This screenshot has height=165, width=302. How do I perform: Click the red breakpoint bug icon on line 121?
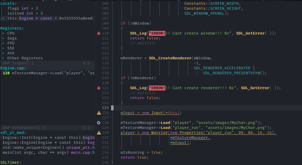tap(99, 88)
